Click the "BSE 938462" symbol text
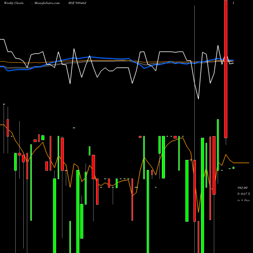Image resolution: width=253 pixels, height=253 pixels. click(77, 3)
